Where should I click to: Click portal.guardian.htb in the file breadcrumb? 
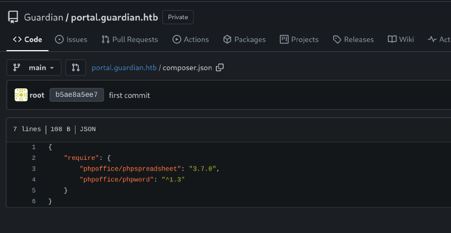point(124,68)
